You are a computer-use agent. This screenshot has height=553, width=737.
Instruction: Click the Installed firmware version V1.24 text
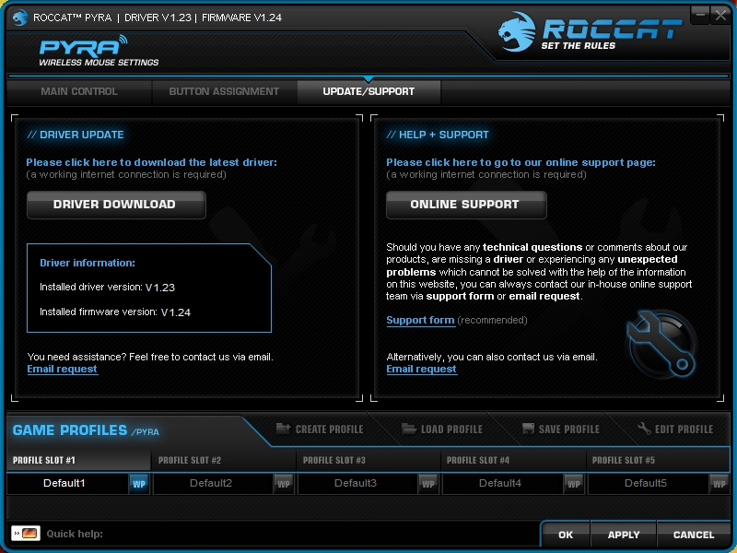coord(115,312)
